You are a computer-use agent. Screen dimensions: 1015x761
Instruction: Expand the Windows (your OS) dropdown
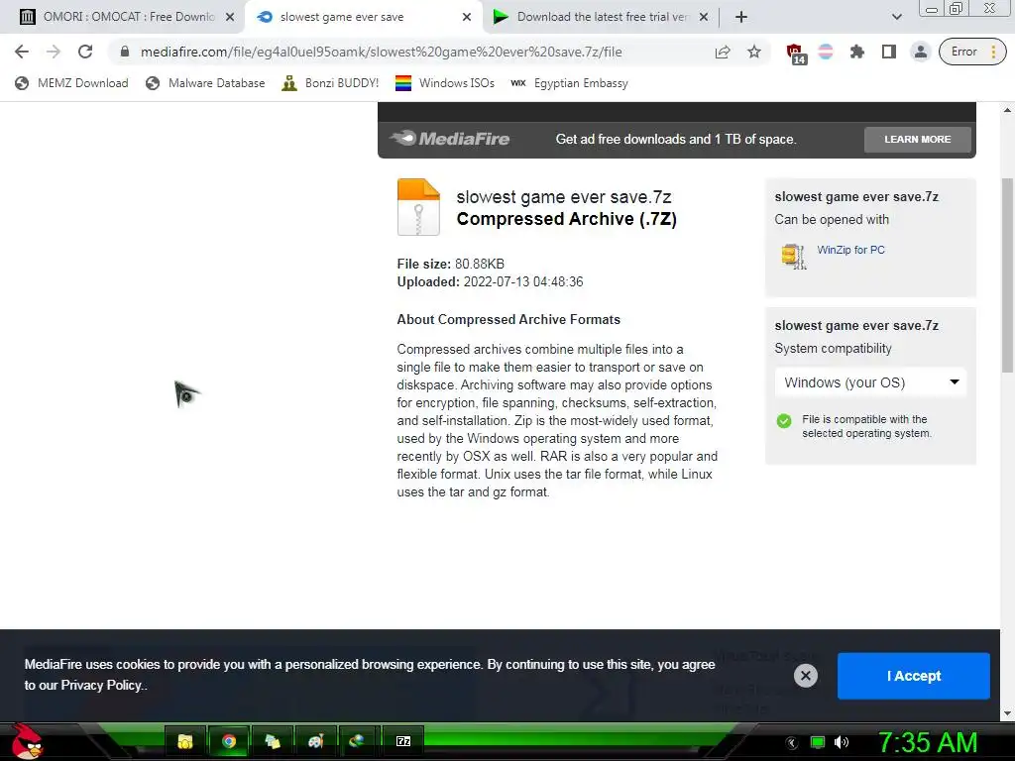(870, 382)
